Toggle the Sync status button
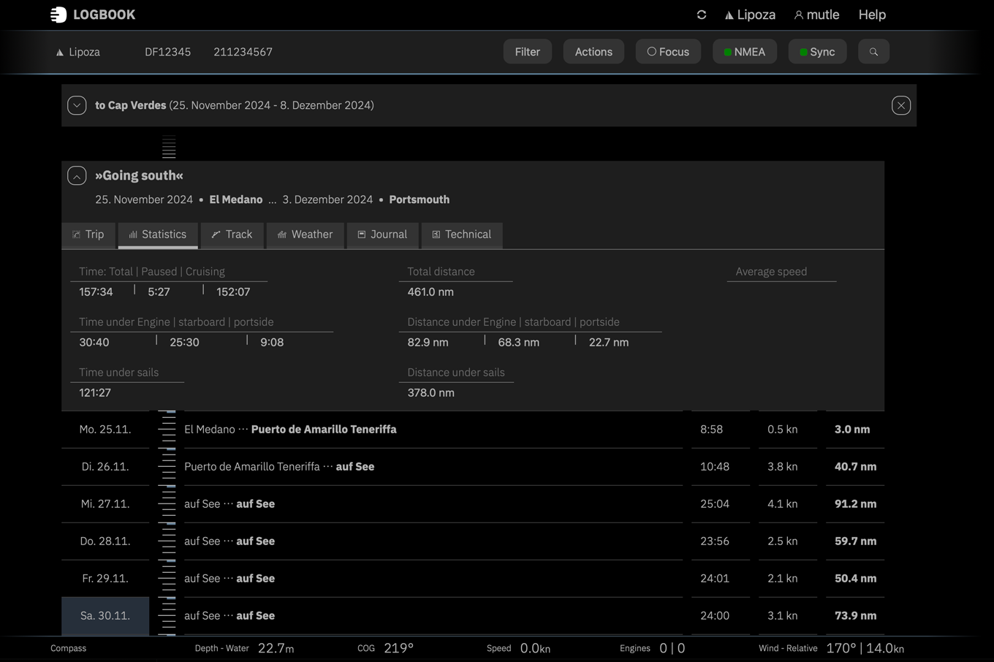This screenshot has height=662, width=994. [x=817, y=52]
